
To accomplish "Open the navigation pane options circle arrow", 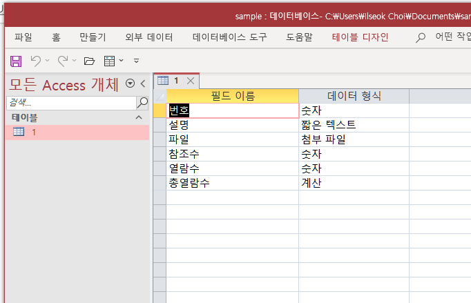I will click(x=130, y=84).
